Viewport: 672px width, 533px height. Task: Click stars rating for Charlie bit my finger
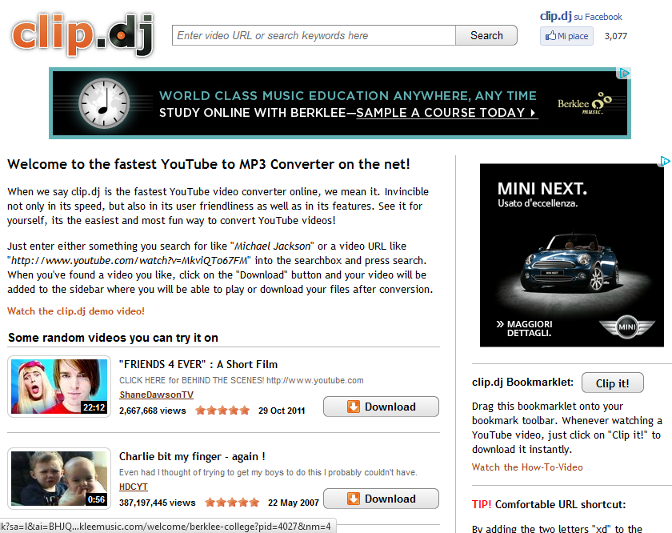click(232, 502)
